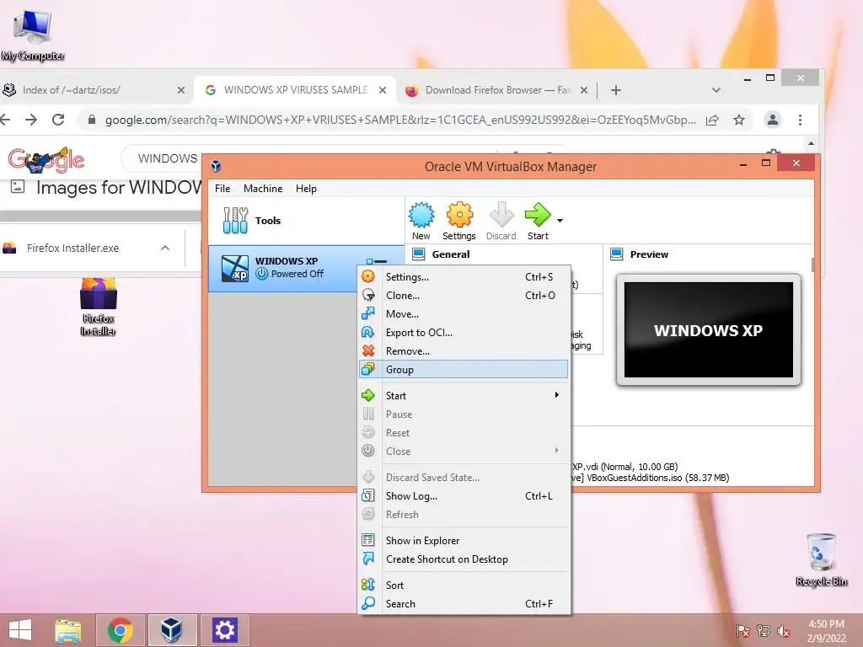Viewport: 863px width, 647px height.
Task: Click the Google doodle logo
Action: [46, 159]
